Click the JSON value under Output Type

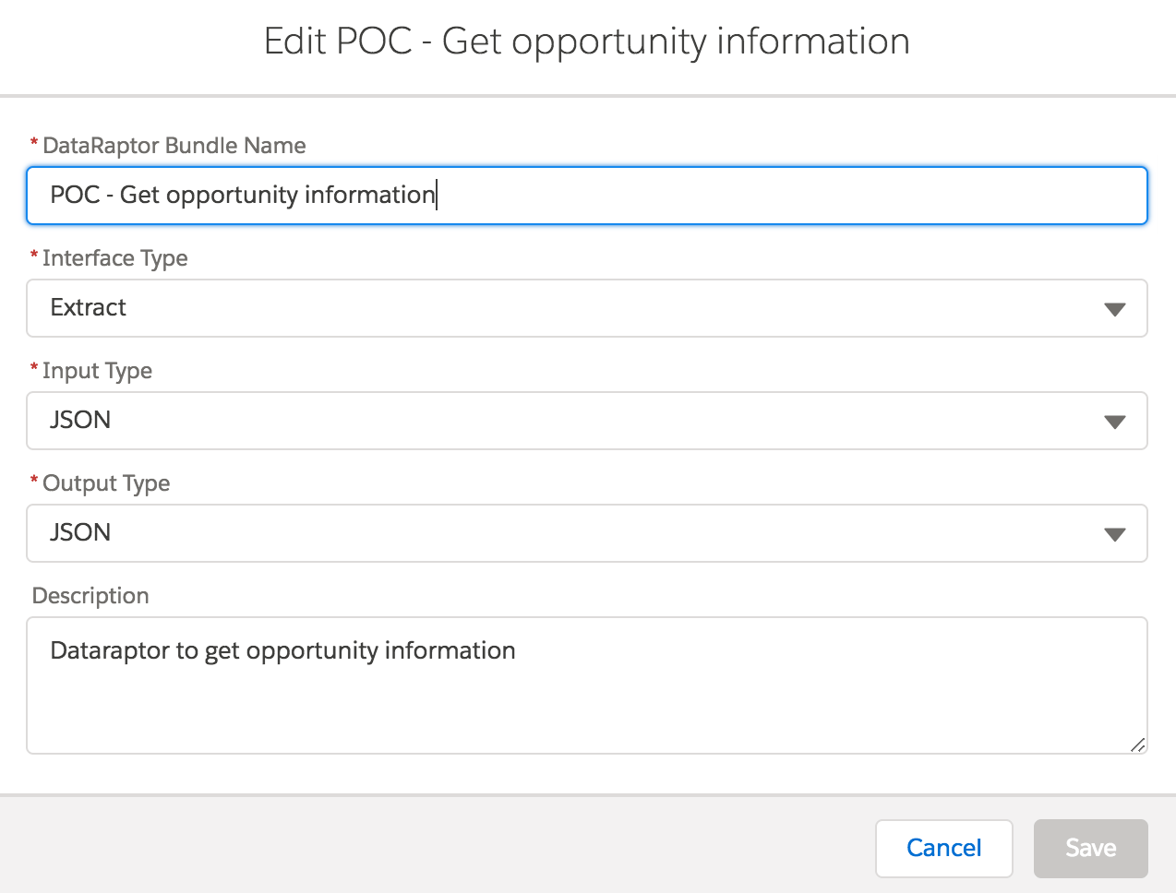pos(80,533)
